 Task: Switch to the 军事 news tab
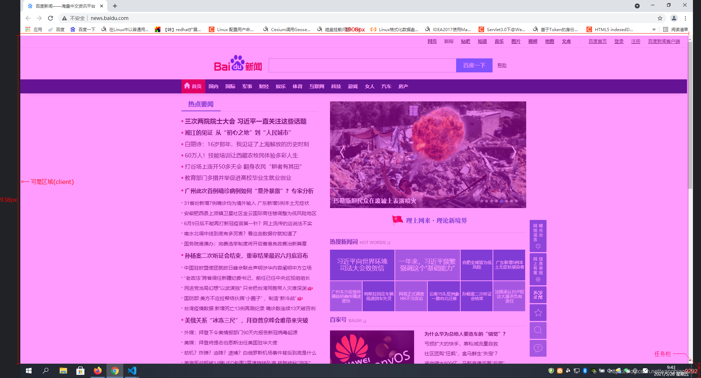click(247, 86)
